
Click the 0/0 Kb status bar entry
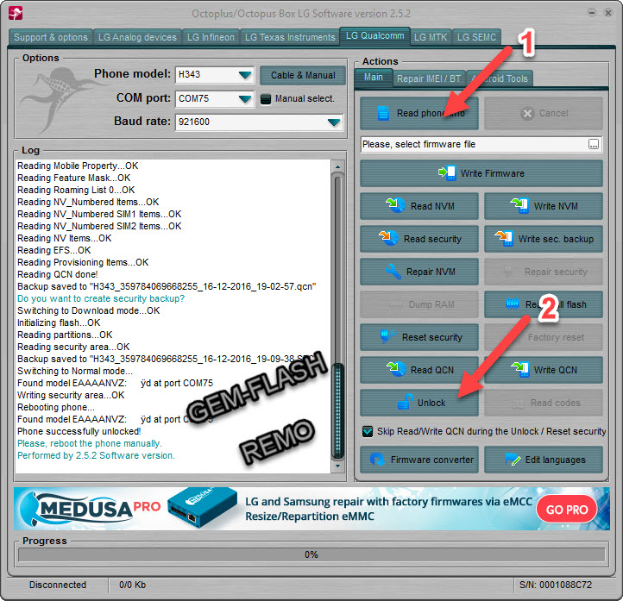click(x=132, y=585)
